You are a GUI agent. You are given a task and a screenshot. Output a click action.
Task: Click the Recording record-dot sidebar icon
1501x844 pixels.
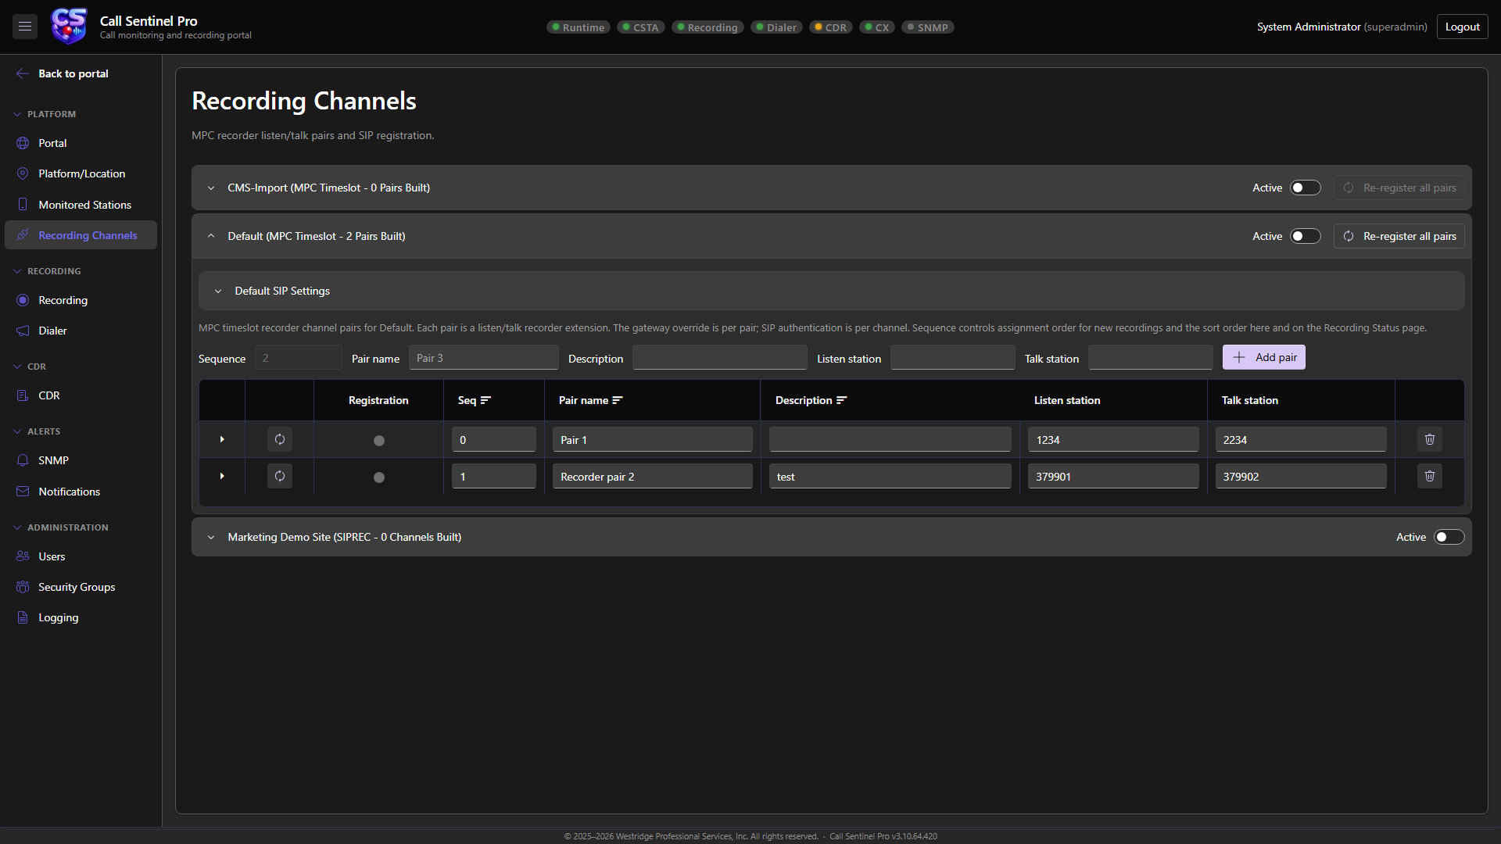click(23, 300)
